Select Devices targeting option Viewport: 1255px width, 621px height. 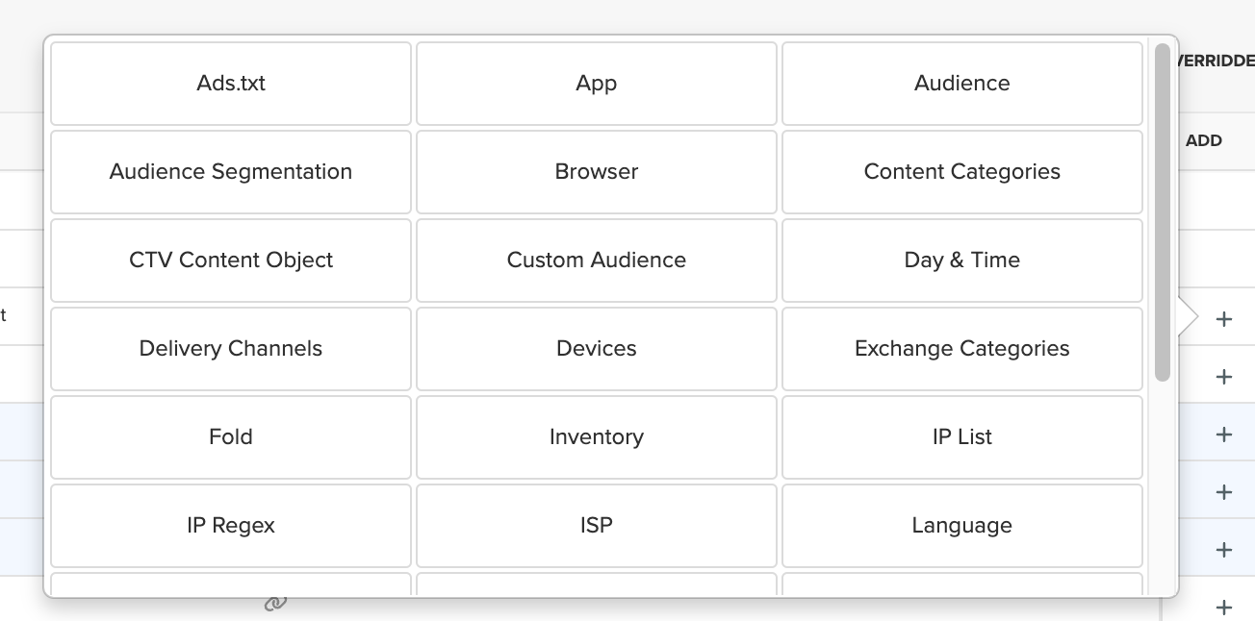(x=597, y=349)
